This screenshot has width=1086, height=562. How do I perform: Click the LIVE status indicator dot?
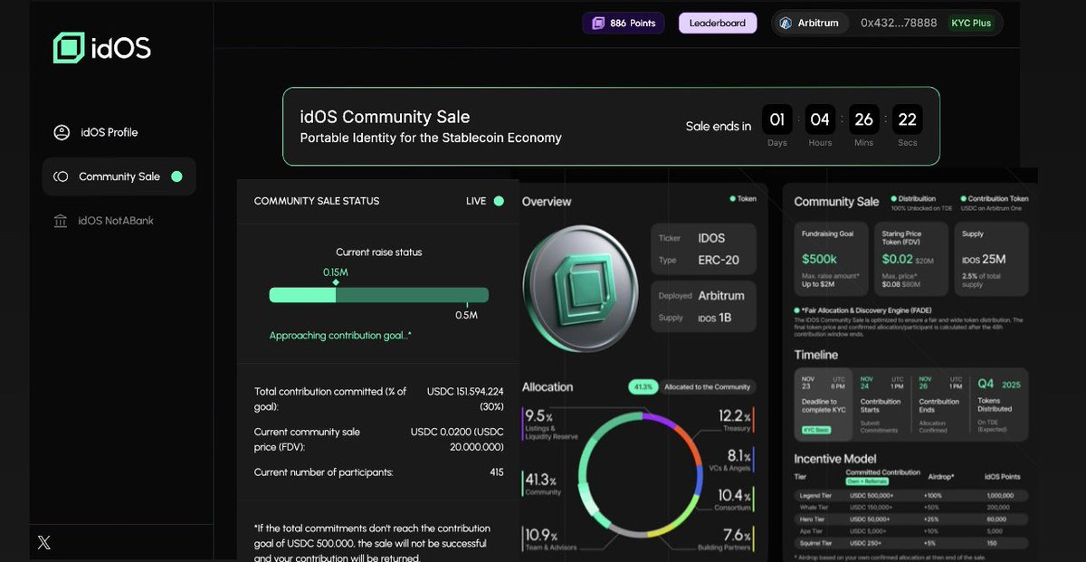(499, 201)
